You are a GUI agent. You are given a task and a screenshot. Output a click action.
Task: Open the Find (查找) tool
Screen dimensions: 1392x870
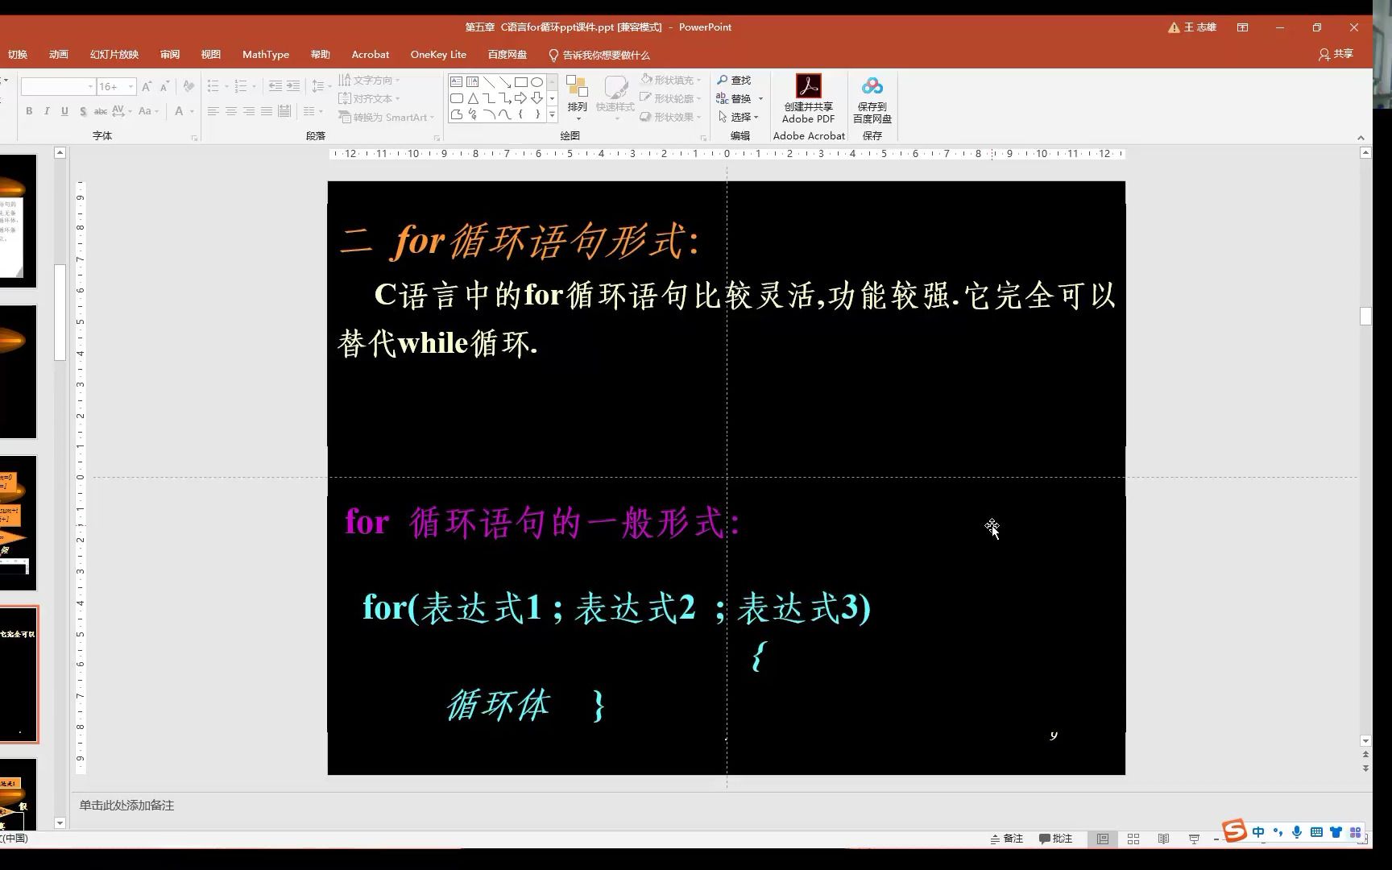click(740, 80)
